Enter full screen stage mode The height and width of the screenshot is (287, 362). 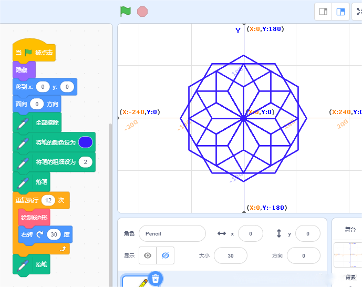coord(358,12)
